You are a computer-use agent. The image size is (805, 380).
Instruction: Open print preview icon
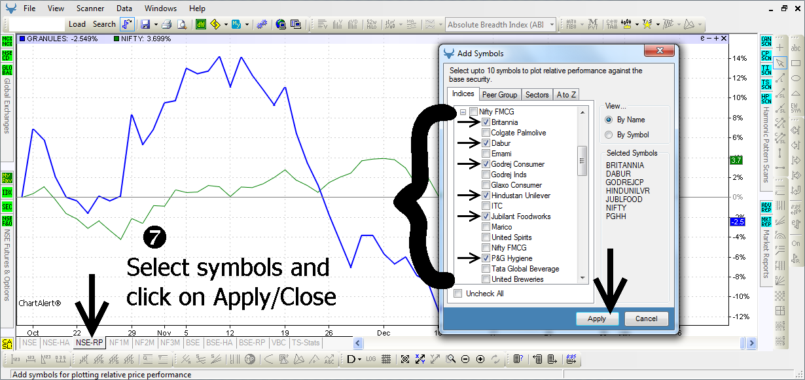[x=182, y=24]
